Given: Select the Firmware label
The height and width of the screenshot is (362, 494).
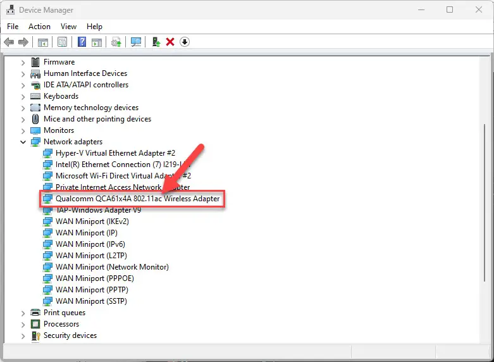Looking at the screenshot, I should (x=59, y=62).
